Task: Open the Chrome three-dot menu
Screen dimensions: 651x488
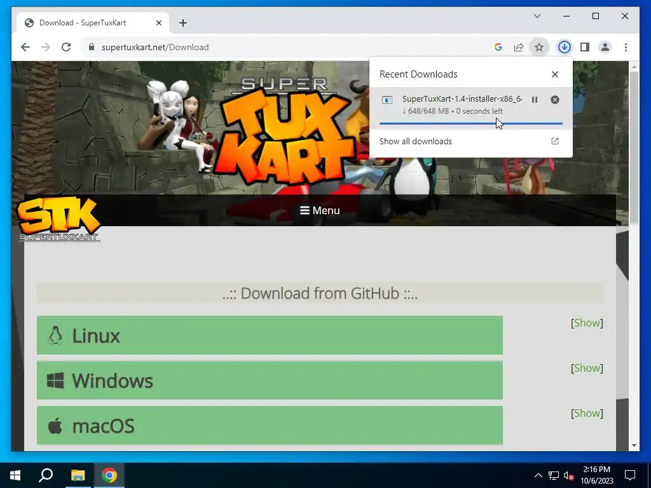Action: pos(626,47)
